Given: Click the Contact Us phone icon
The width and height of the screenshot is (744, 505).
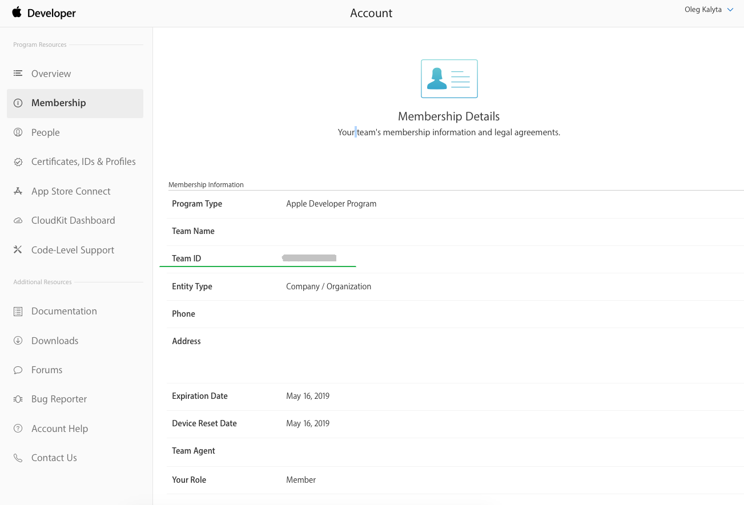Looking at the screenshot, I should [18, 458].
